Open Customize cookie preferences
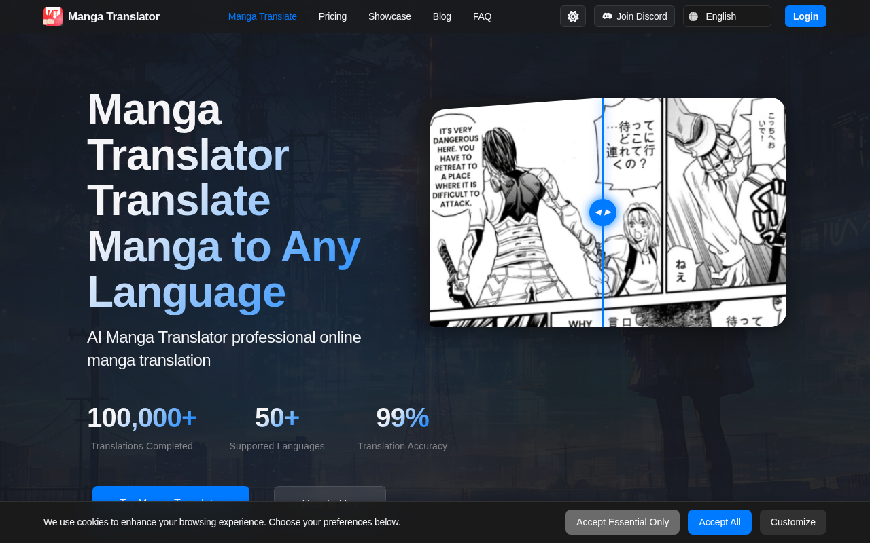 pyautogui.click(x=793, y=522)
